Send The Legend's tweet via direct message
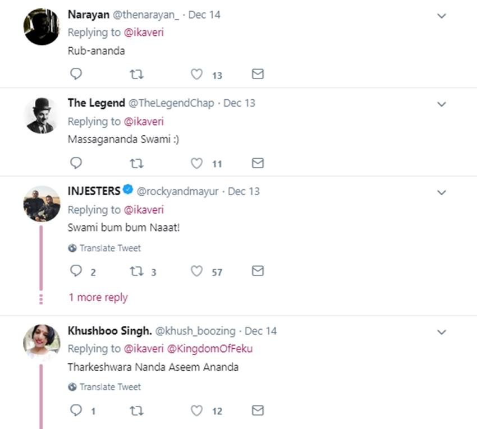Image resolution: width=477 pixels, height=429 pixels. 258,163
